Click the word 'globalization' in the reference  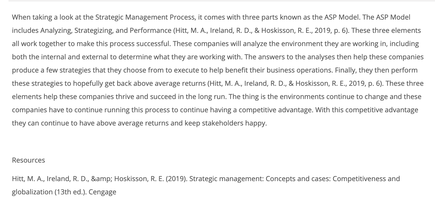(32, 192)
